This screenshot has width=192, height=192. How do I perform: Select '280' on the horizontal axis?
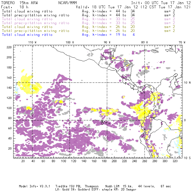[x=155, y=161]
